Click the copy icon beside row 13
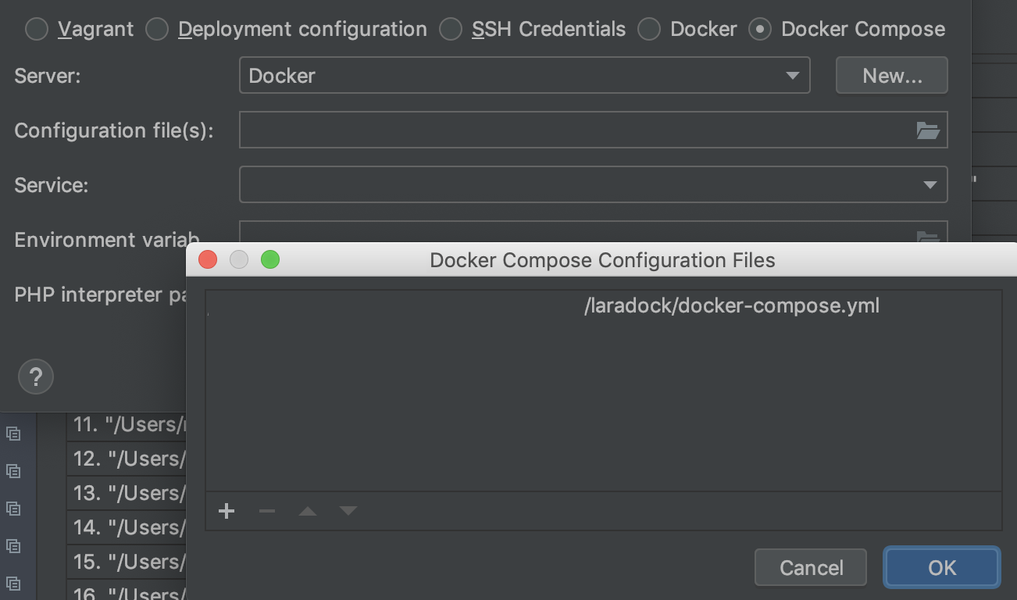Image resolution: width=1017 pixels, height=600 pixels. (x=13, y=508)
